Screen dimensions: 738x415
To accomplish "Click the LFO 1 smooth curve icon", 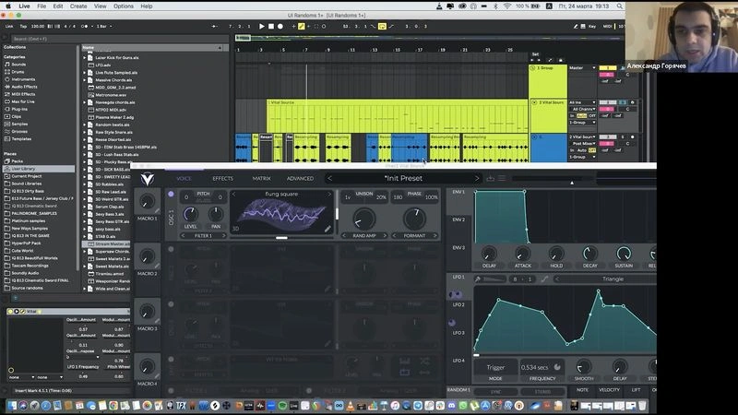I will click(x=544, y=279).
